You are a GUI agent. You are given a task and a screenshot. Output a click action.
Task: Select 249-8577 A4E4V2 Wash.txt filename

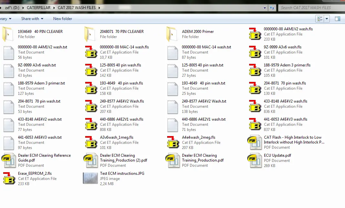[204, 101]
